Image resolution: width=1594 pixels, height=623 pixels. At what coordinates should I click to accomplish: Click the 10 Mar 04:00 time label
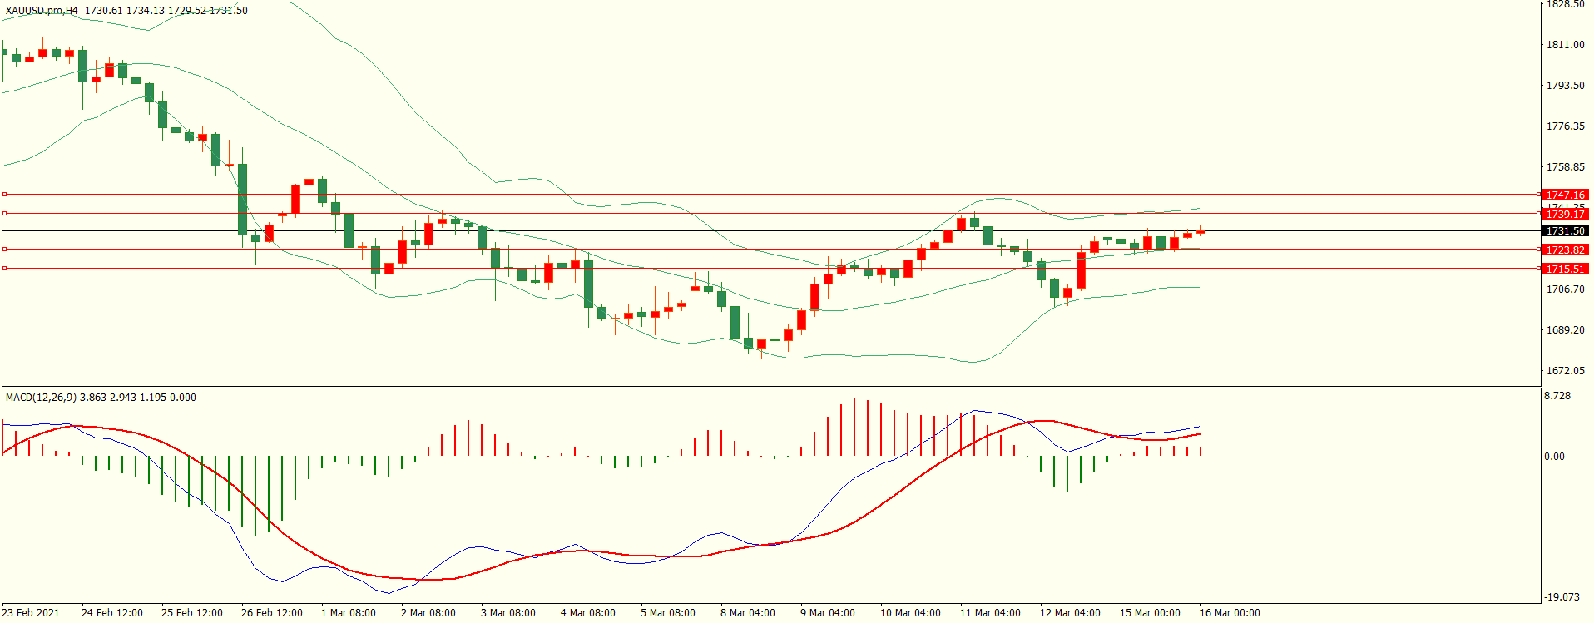pyautogui.click(x=911, y=613)
